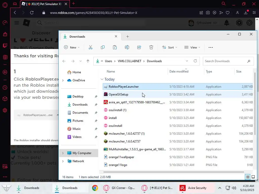Screen dimensions: 259x194
Task: Select the OperaGXSetup file
Action: tap(178, 94)
